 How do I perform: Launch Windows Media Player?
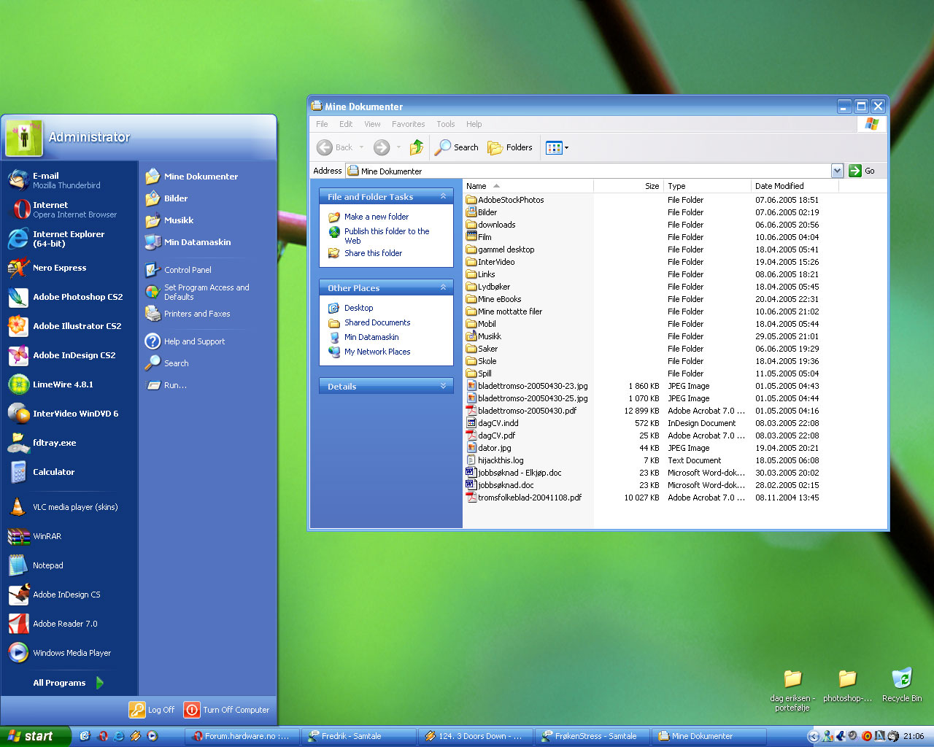(66, 653)
